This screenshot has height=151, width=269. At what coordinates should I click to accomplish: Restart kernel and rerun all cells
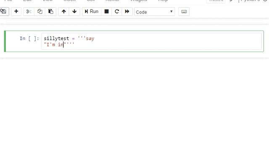coord(127,11)
